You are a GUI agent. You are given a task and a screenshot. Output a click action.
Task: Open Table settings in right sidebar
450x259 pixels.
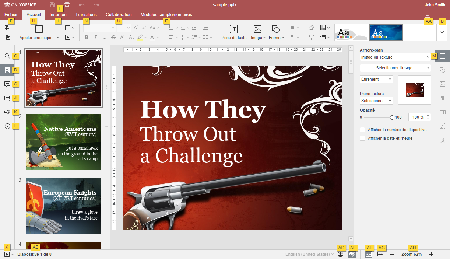[443, 112]
